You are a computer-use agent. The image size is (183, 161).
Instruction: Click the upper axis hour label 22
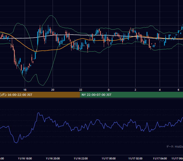[x=81, y=90]
